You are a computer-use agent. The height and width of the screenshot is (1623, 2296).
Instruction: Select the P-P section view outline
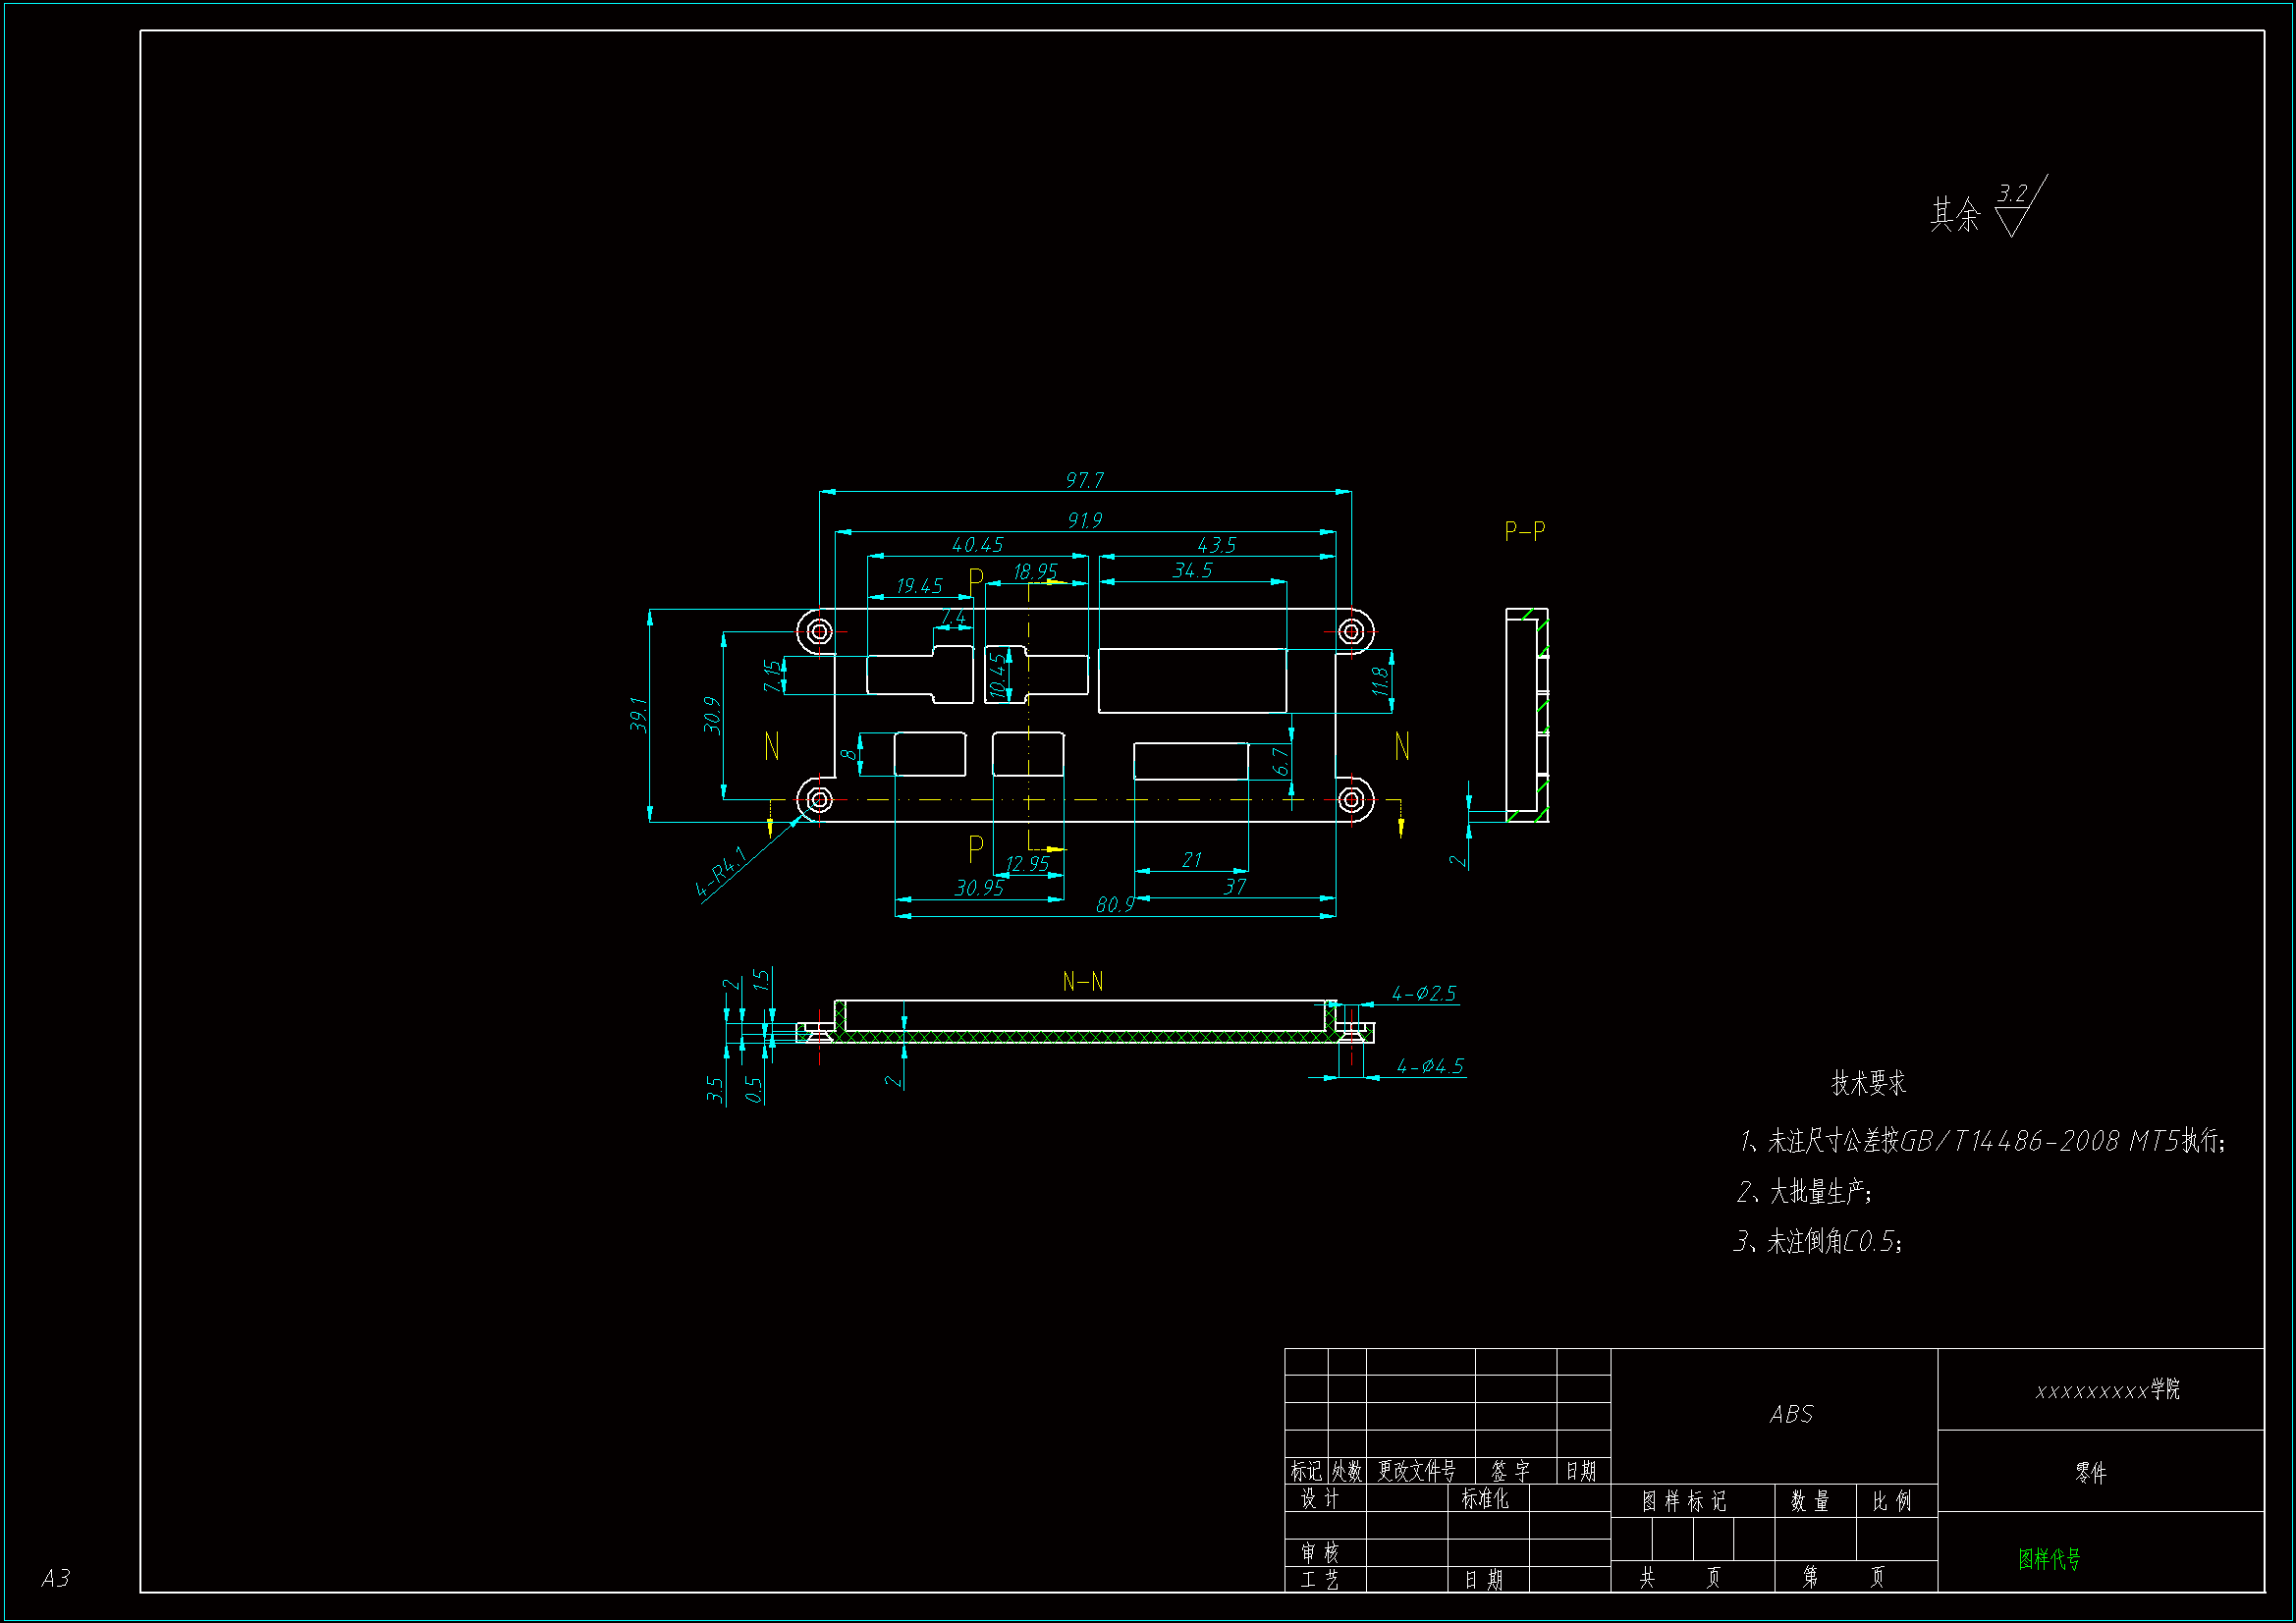coord(1526,714)
